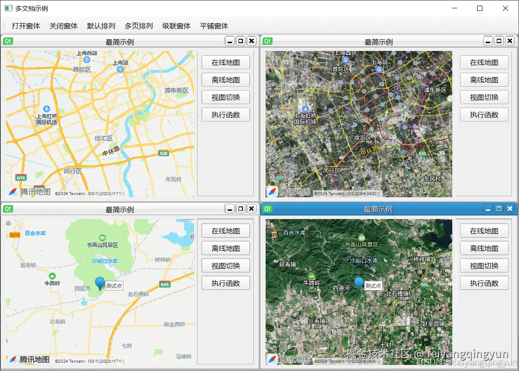Image resolution: width=519 pixels, height=371 pixels.
Task: Maximize the active bottom-right sub-window
Action: [x=499, y=209]
